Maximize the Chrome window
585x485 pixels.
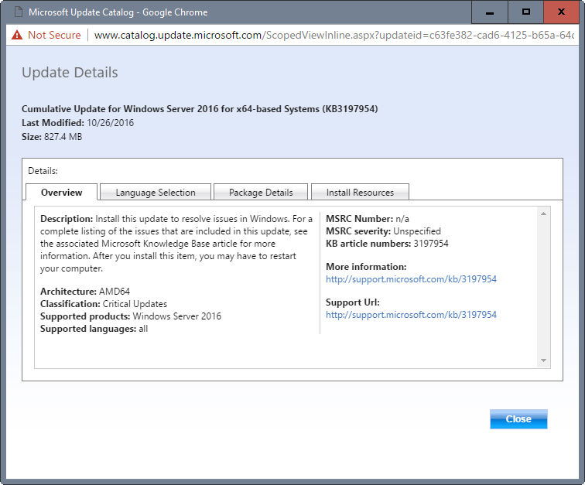coord(526,12)
